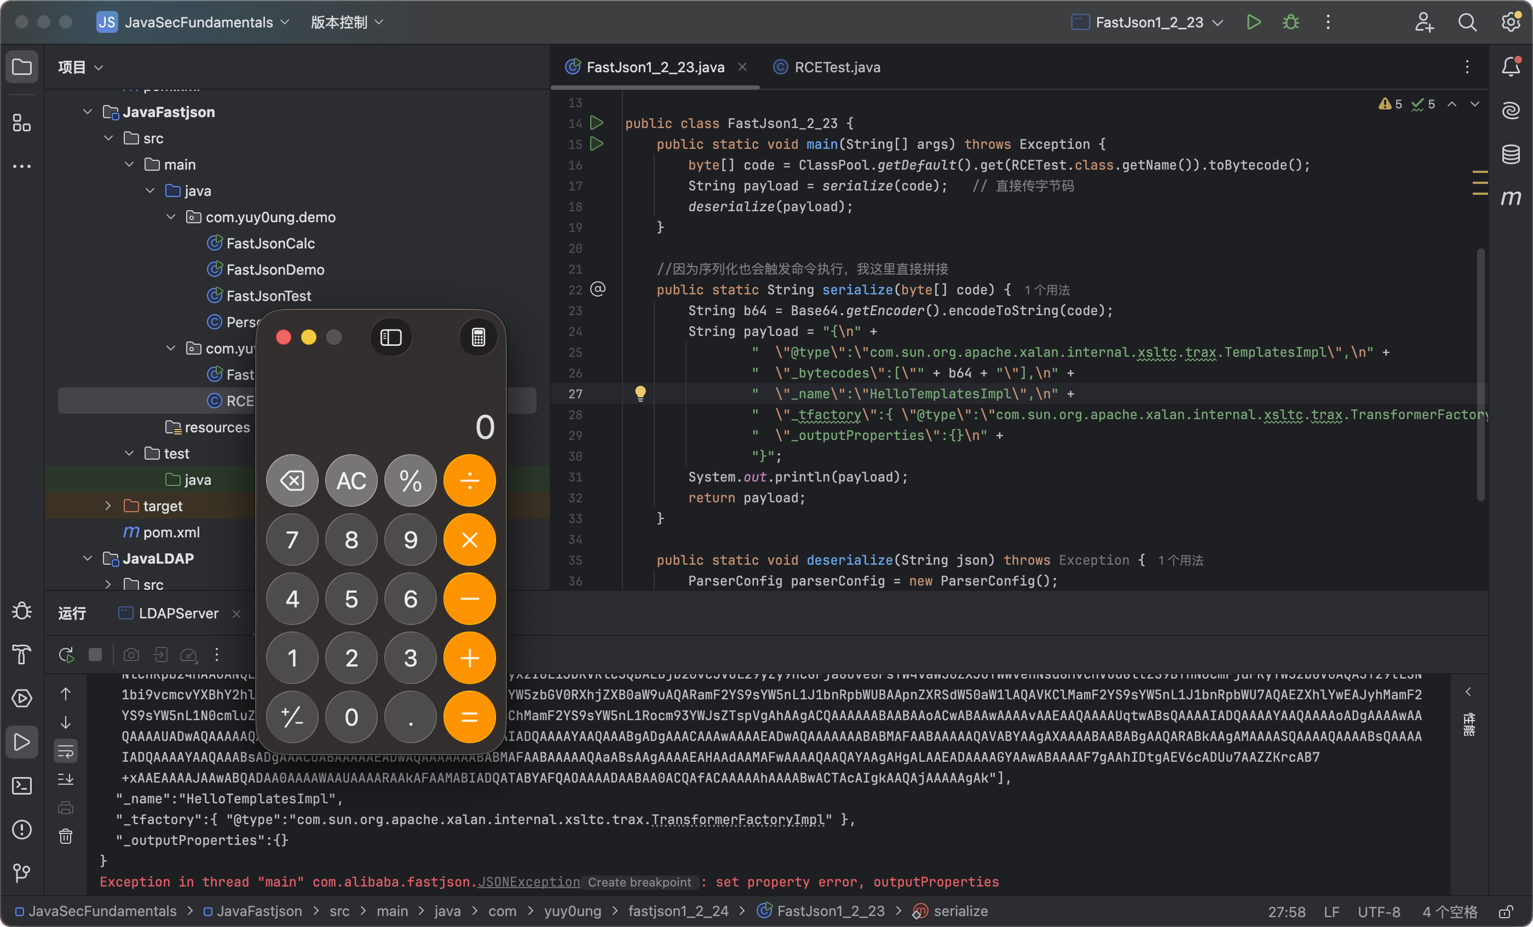Screen dimensions: 1533x927
Task: Toggle soft-wrap in the Run console
Action: [x=66, y=750]
